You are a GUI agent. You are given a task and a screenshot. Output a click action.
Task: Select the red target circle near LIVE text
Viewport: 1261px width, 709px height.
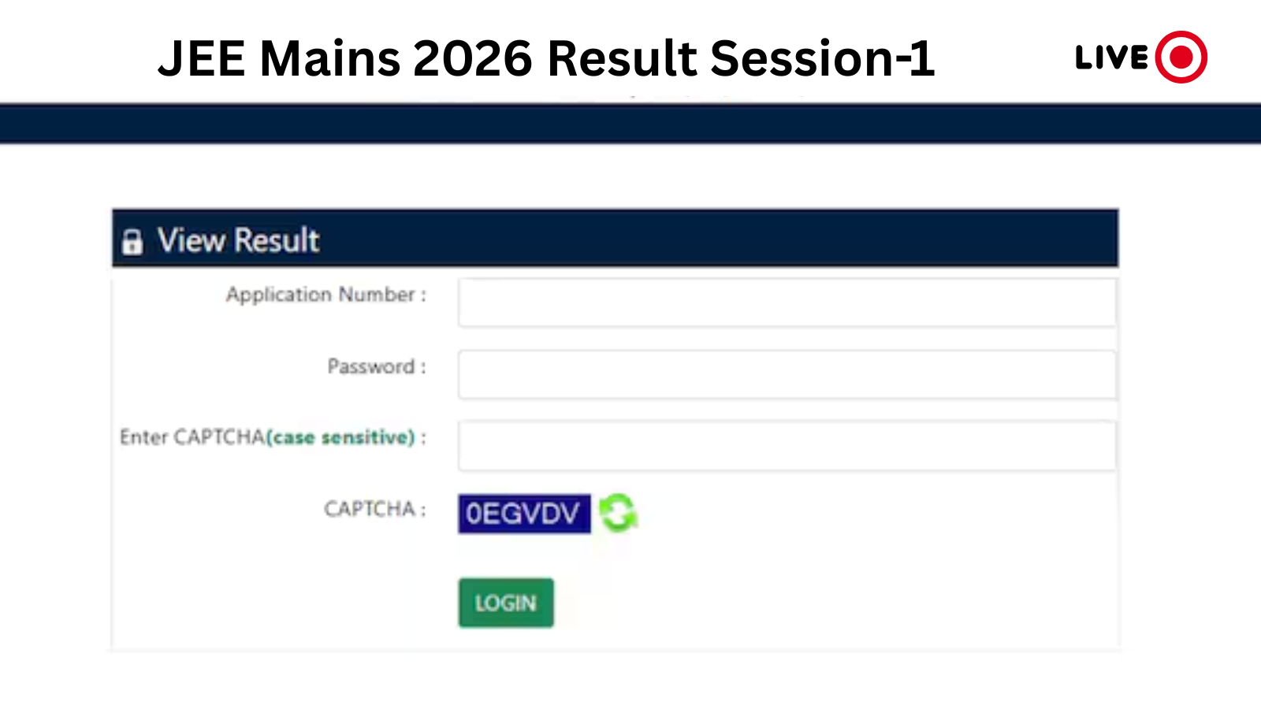(1180, 56)
